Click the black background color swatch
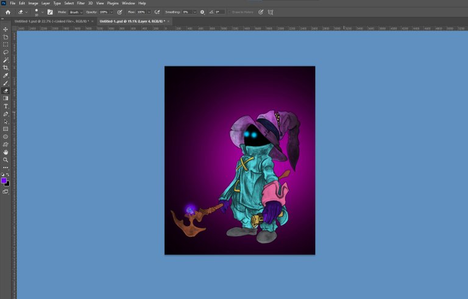The width and height of the screenshot is (468, 299). tap(7, 184)
